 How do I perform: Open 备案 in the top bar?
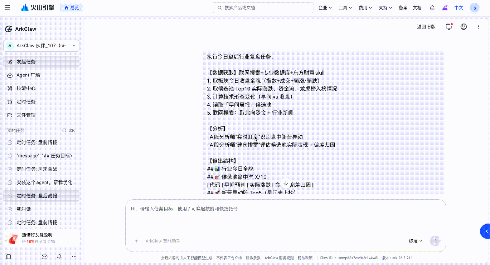click(403, 7)
